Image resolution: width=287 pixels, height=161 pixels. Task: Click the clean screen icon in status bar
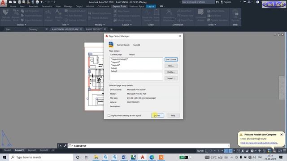(x=280, y=151)
